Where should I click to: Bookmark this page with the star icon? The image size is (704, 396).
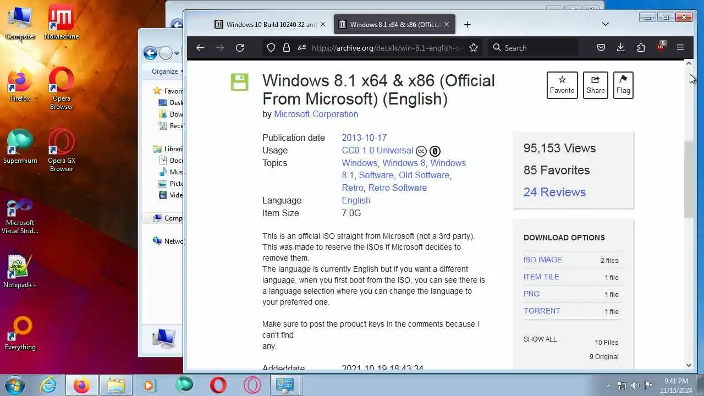(x=474, y=48)
